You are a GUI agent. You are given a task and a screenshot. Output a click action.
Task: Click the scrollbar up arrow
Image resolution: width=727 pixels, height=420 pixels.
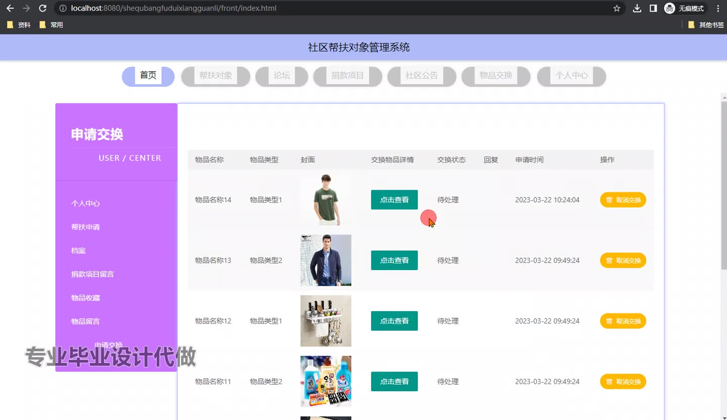[x=724, y=97]
